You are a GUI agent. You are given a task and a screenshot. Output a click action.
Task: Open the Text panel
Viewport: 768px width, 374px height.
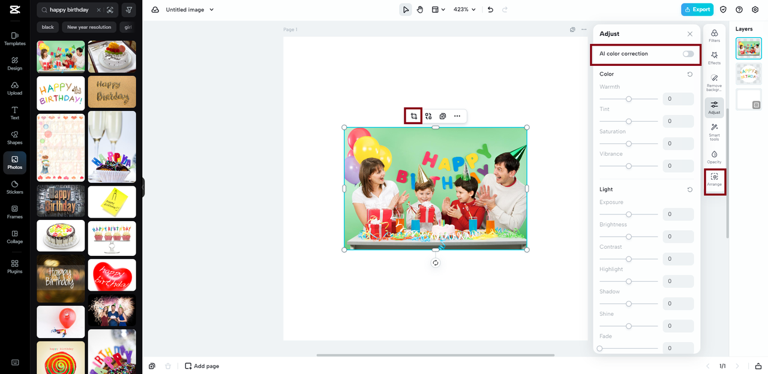coord(14,113)
